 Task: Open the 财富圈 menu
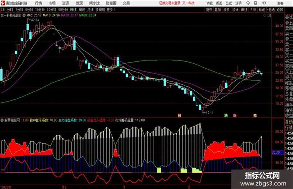point(111,3)
